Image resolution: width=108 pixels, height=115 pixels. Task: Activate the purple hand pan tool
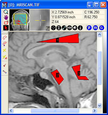6,17
